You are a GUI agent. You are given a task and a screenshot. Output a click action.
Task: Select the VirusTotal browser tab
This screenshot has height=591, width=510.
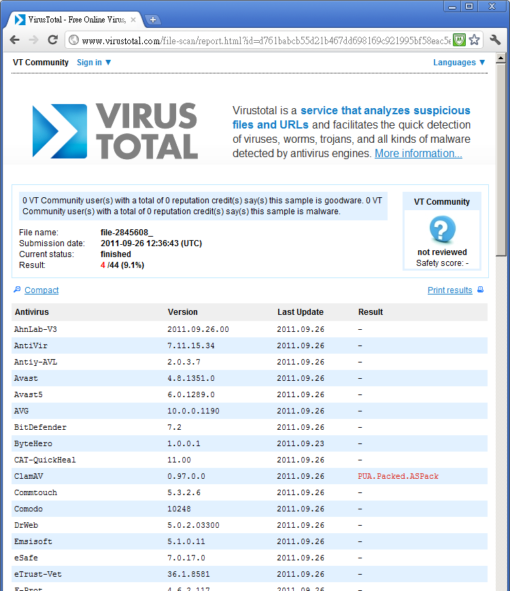(x=75, y=20)
